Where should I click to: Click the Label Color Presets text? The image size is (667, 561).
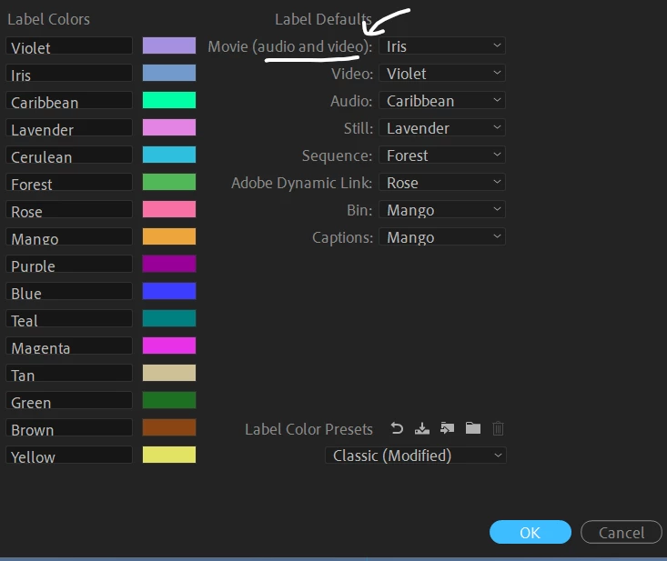308,429
